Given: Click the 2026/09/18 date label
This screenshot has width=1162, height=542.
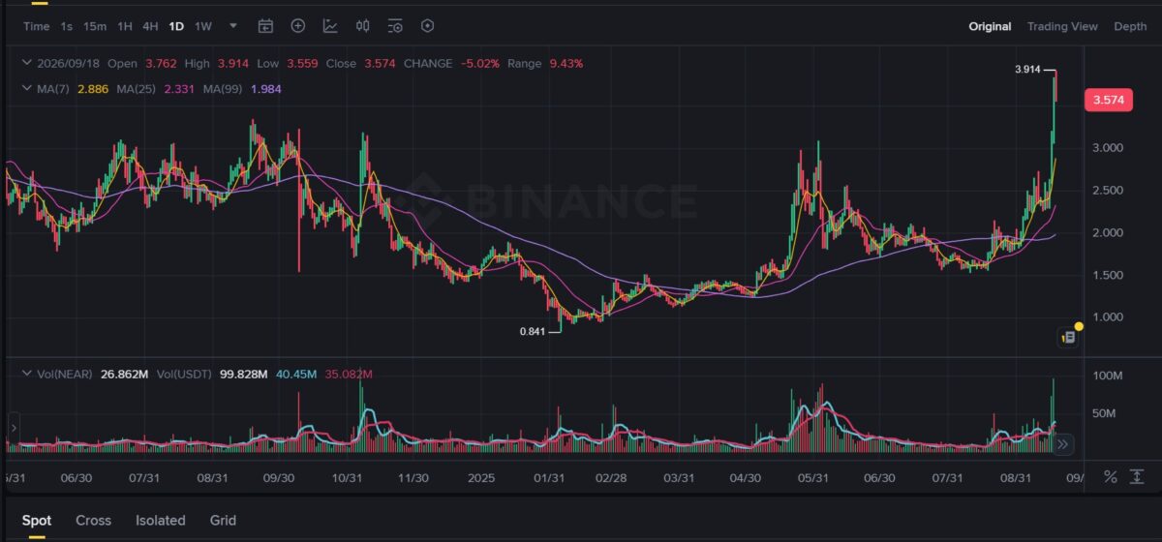Looking at the screenshot, I should click(x=68, y=63).
